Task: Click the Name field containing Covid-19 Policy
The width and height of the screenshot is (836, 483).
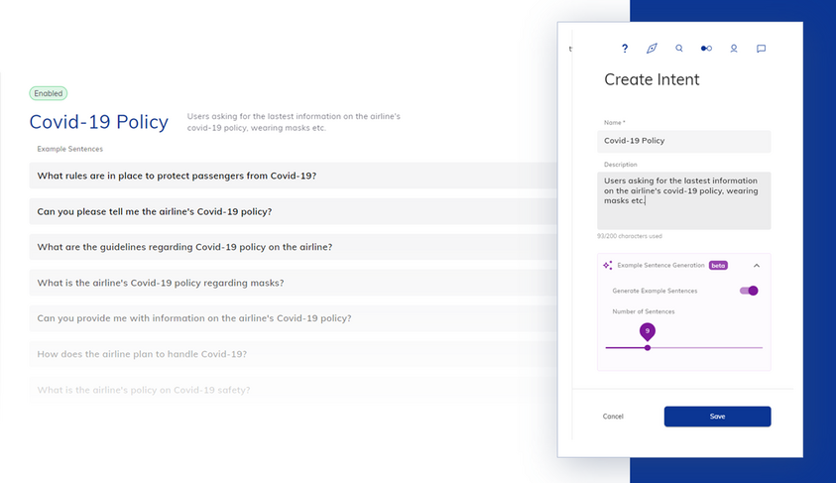Action: [684, 141]
